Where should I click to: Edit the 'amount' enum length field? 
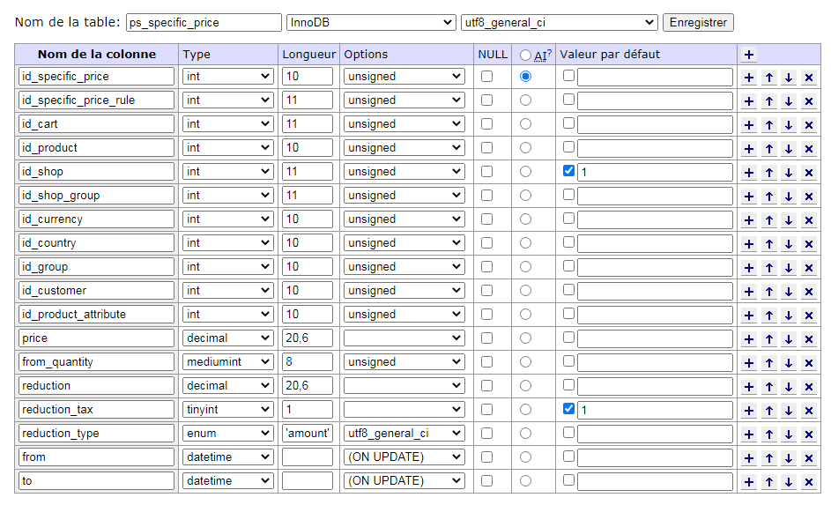pos(308,434)
